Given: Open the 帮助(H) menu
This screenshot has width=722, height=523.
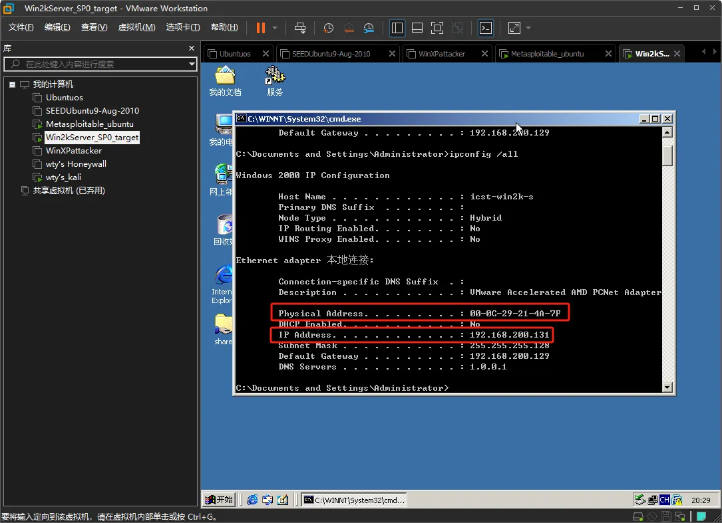Looking at the screenshot, I should tap(224, 27).
